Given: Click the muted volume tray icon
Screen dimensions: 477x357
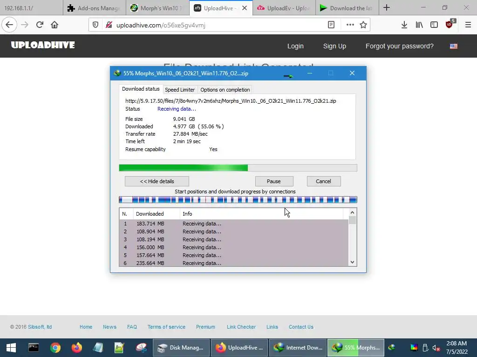Looking at the screenshot, I should pos(436,348).
